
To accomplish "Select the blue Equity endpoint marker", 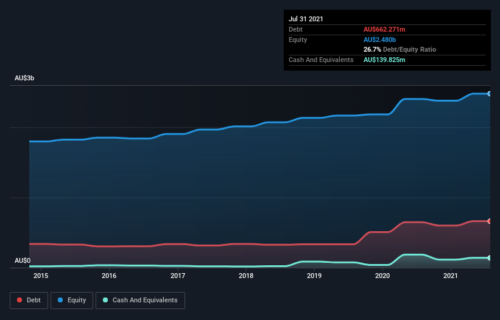I will click(489, 94).
